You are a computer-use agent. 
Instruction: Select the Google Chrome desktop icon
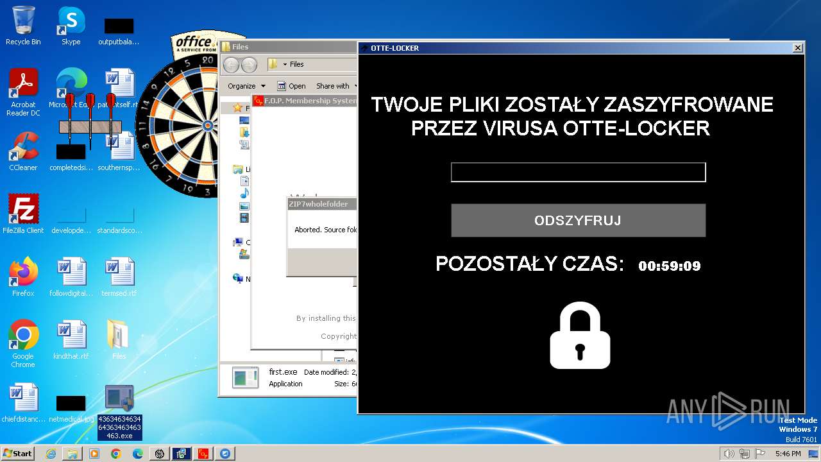tap(23, 345)
